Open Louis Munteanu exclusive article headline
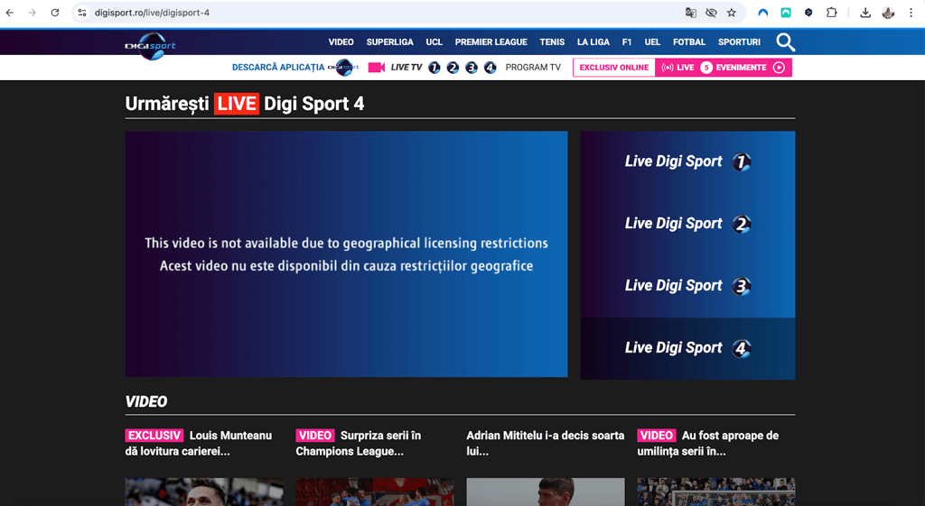This screenshot has width=925, height=506. (198, 444)
